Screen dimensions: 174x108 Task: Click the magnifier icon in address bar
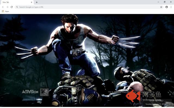[17, 7]
